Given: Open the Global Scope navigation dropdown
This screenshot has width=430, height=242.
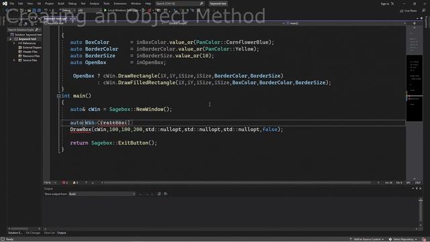Looking at the screenshot, I should [224, 24].
